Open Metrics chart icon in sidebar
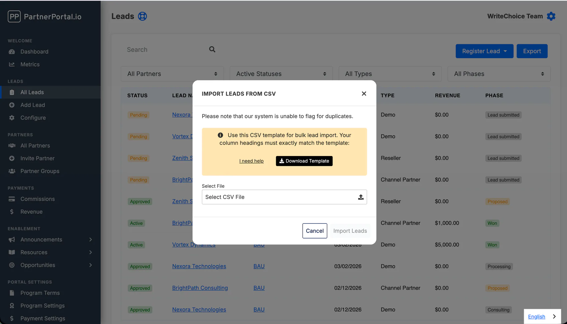567x324 pixels. (x=12, y=64)
